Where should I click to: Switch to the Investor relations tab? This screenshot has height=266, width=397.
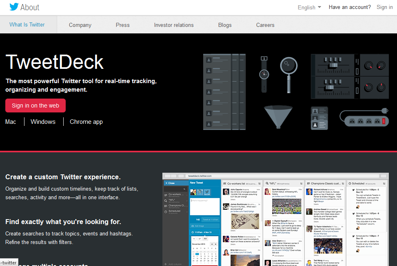174,25
